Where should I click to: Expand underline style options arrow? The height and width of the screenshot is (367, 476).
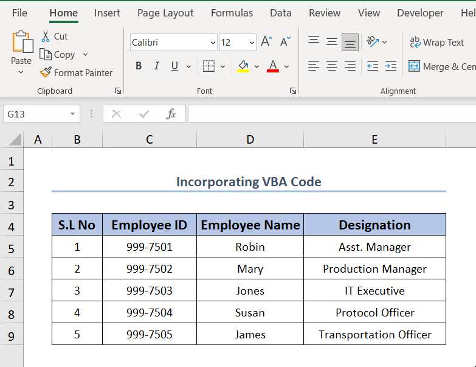pyautogui.click(x=188, y=66)
